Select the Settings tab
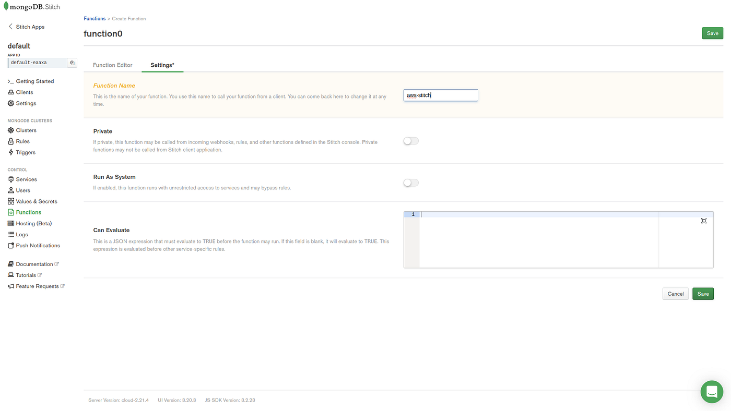The image size is (731, 411). coord(162,64)
